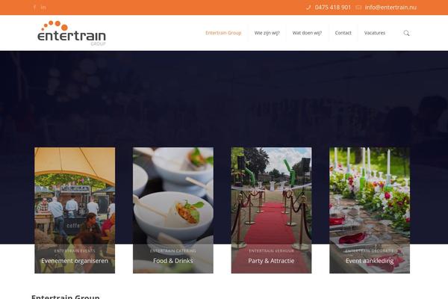Click the Entertrain Group logo
Screen dimensions: 448x299
pyautogui.click(x=72, y=33)
